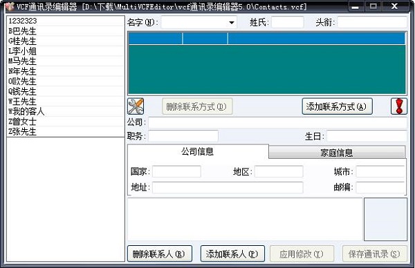Choose the 1232323 contact entry
This screenshot has height=268, width=415.
click(x=66, y=21)
